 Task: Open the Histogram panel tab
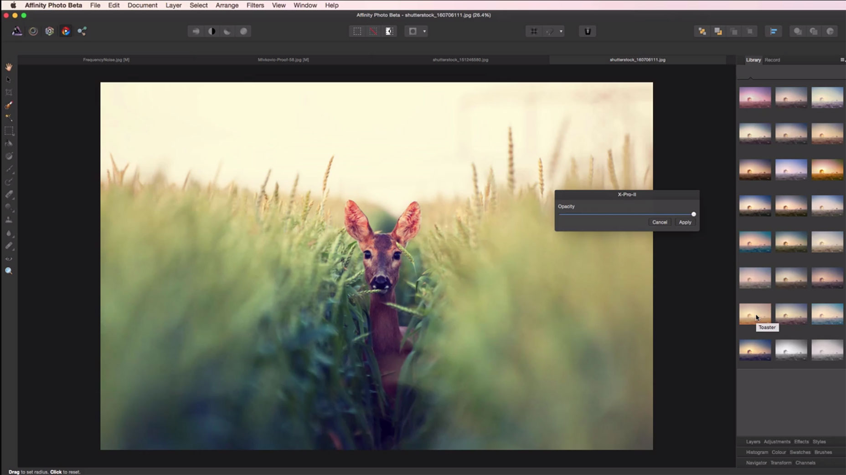pos(757,452)
